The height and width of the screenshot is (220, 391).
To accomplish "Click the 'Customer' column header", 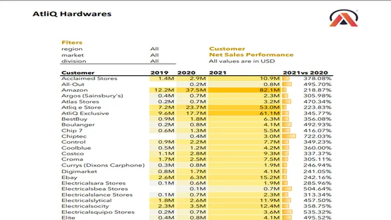I will point(78,73).
